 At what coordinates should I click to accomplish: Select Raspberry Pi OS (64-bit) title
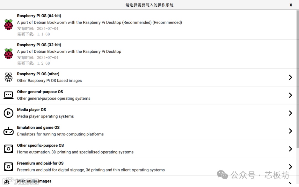tap(39, 16)
